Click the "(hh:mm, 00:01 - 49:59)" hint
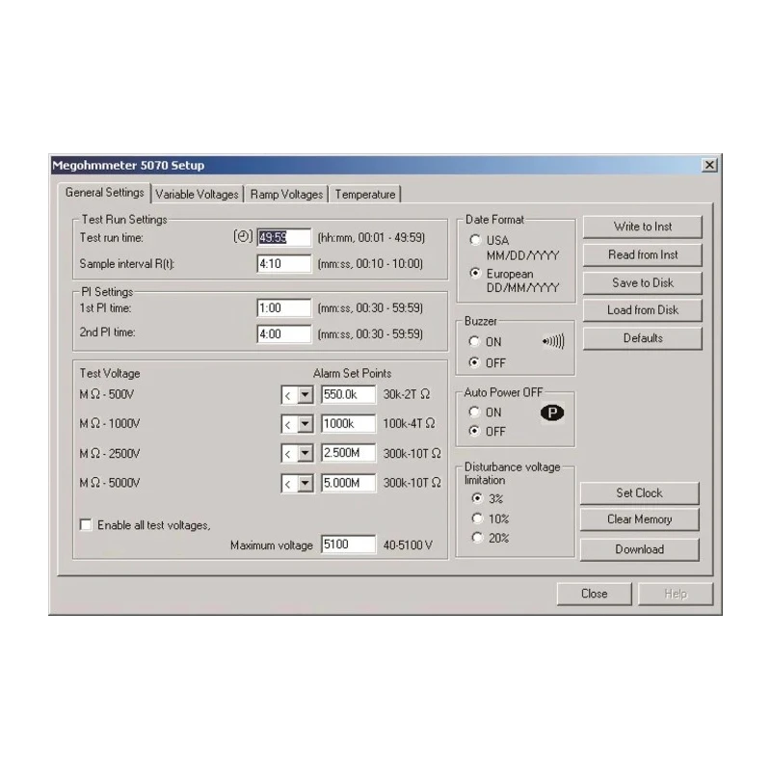771x771 pixels. click(371, 237)
